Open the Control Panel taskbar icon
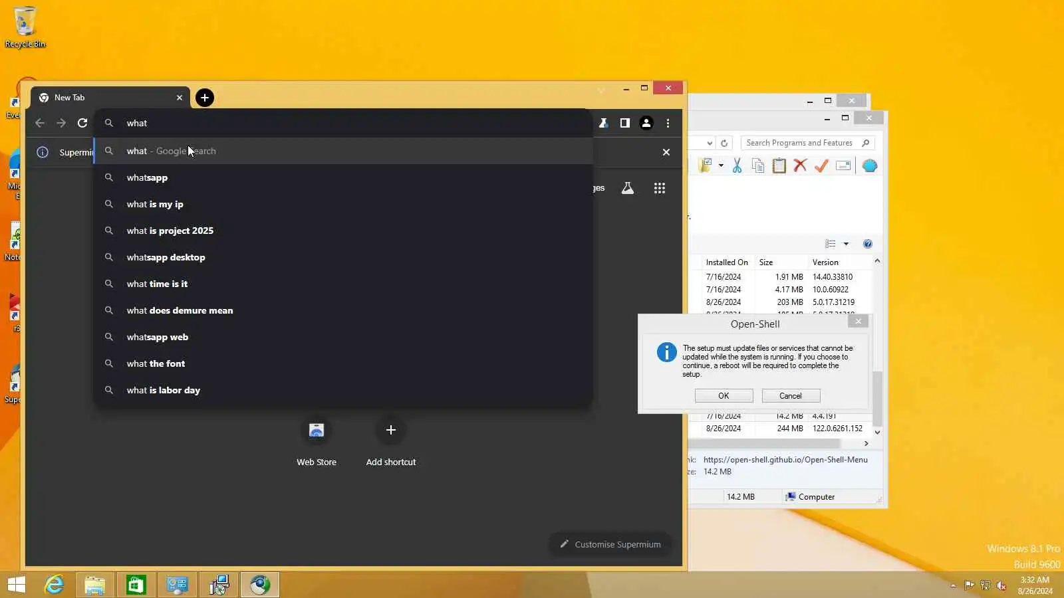1064x598 pixels. tap(178, 585)
